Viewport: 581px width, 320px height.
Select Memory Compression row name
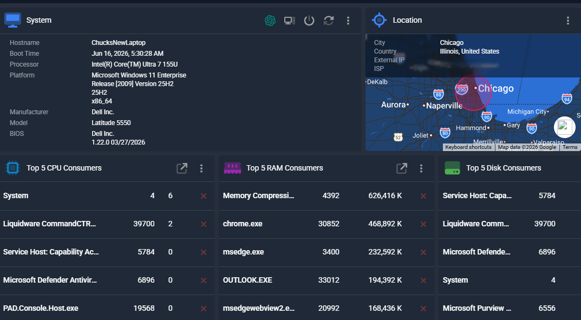pos(259,195)
